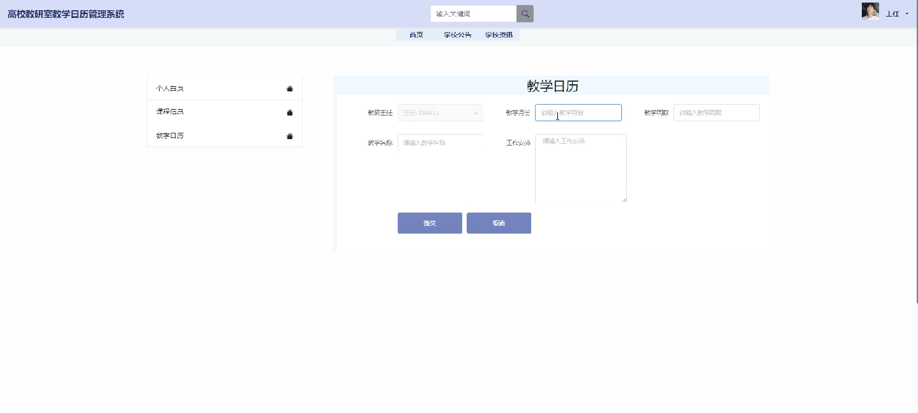Click the 工作安排 text area

(x=580, y=168)
